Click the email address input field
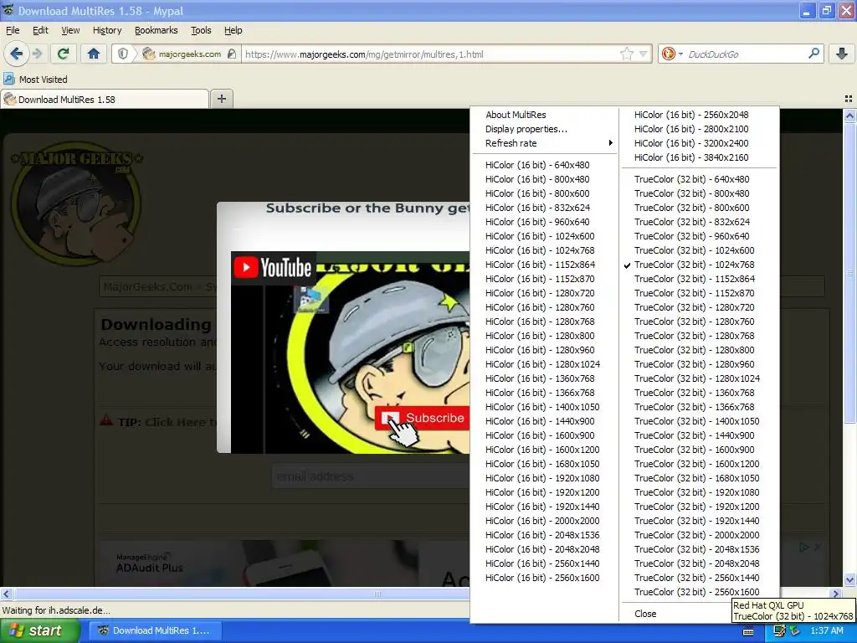The height and width of the screenshot is (643, 857). coord(371,476)
